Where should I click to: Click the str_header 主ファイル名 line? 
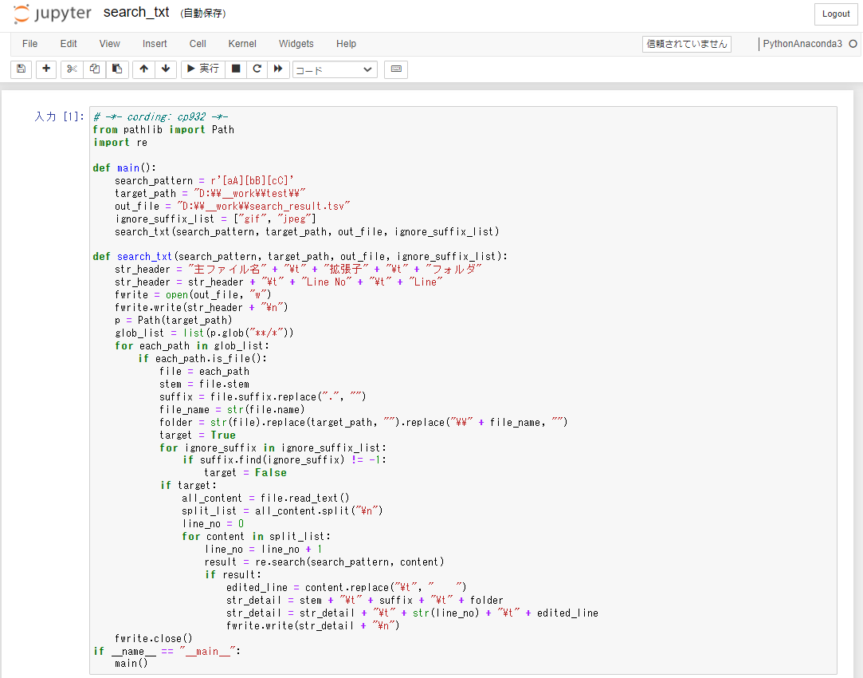click(298, 269)
